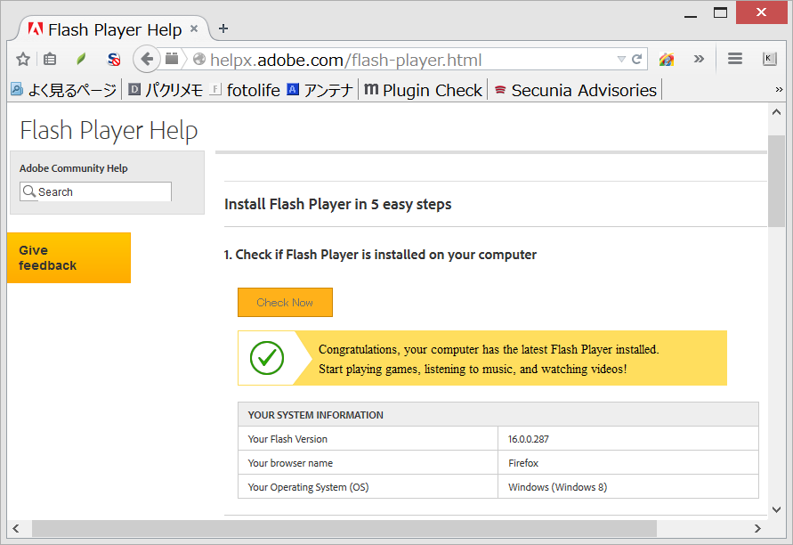Open the URL bar dropdown arrow
Image resolution: width=793 pixels, height=545 pixels.
point(623,59)
